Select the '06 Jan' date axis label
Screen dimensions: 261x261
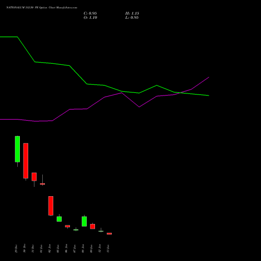[66, 248]
